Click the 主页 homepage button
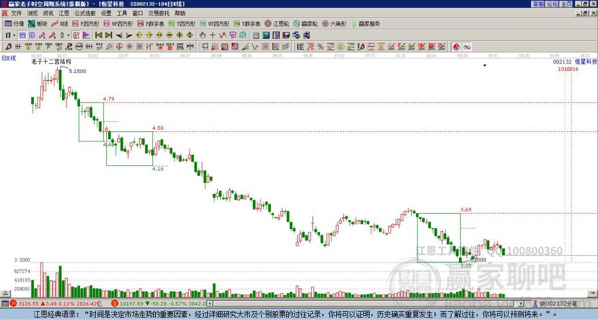 pos(566,4)
